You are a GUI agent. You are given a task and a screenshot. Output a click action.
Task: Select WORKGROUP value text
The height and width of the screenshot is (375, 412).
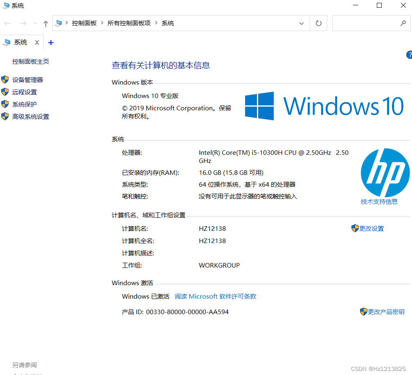pos(219,265)
